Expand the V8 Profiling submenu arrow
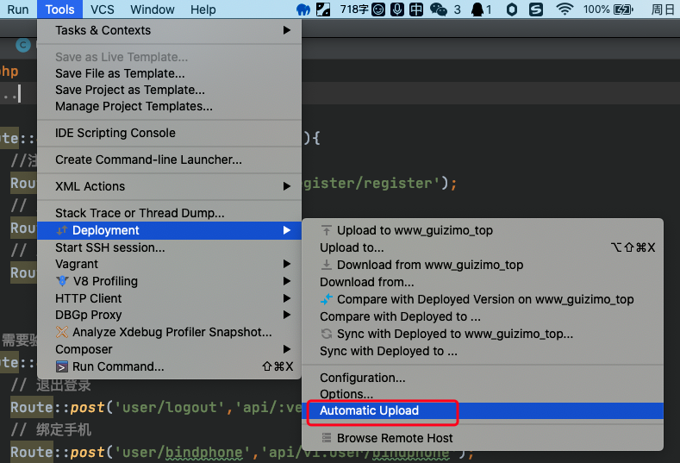This screenshot has width=680, height=463. pos(287,281)
